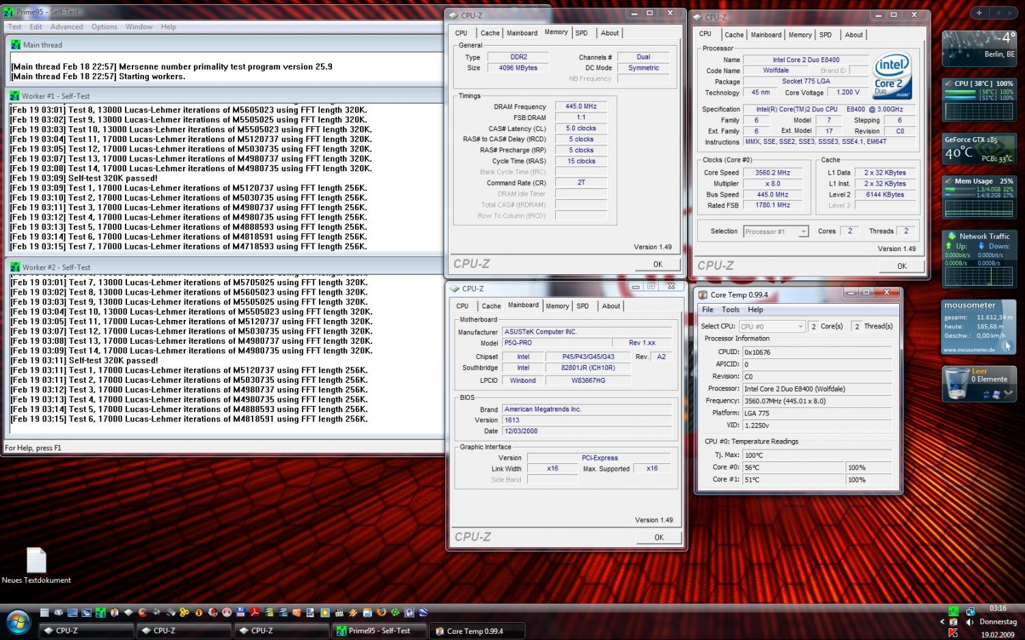Open Adobe Reader from quick launch
Viewport: 1025px width, 640px height.
tap(255, 612)
